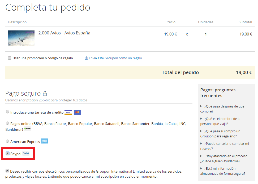This screenshot has width=258, height=184.
Task: Click the Descripción column header
Action: (x=17, y=22)
